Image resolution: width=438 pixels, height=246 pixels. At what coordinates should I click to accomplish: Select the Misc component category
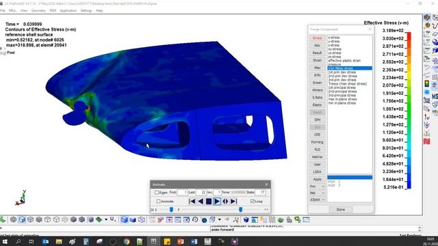(318, 68)
